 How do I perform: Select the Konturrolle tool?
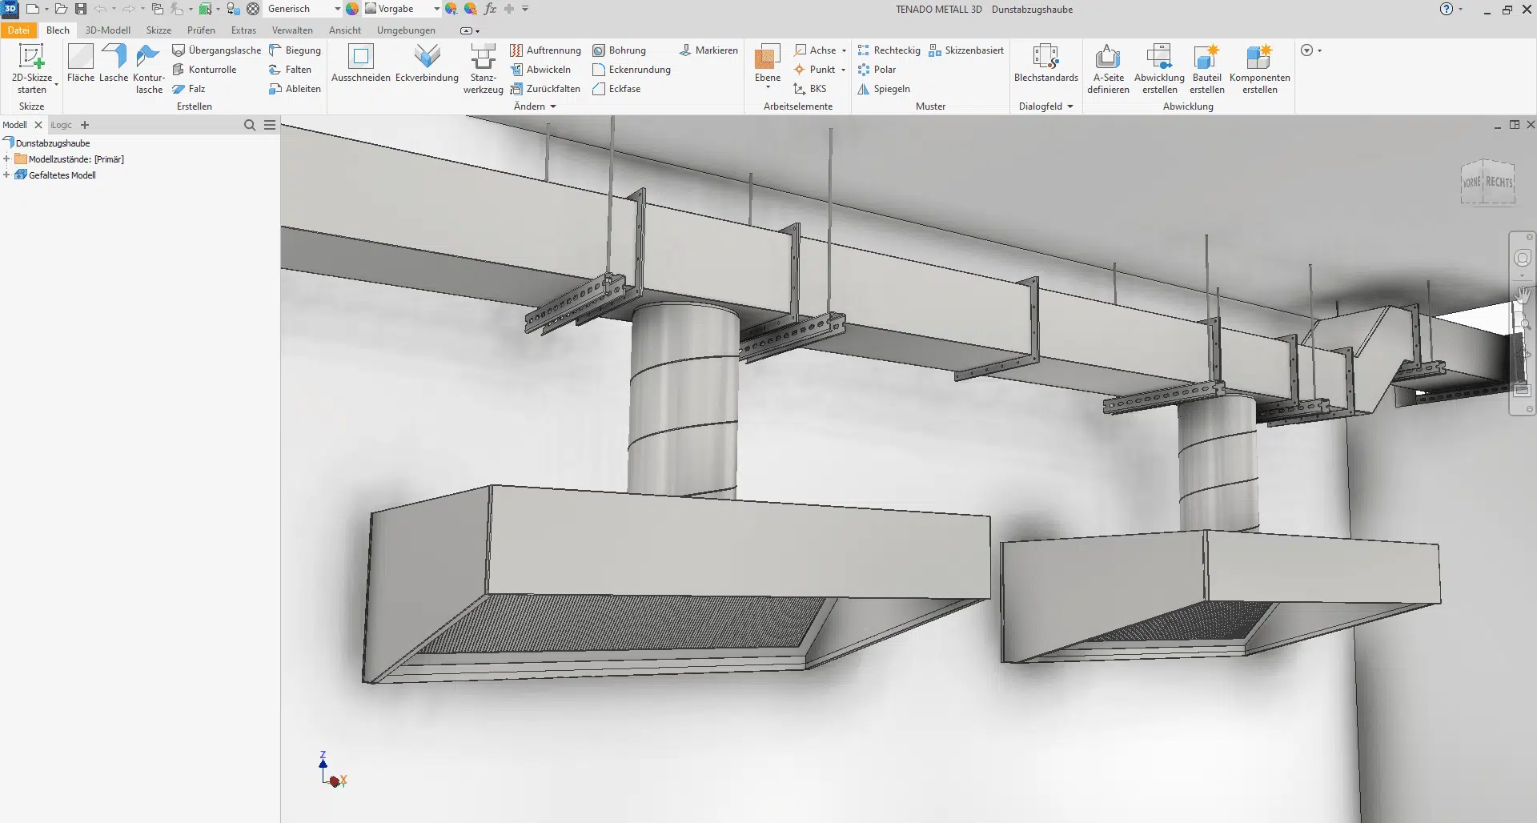(x=204, y=70)
